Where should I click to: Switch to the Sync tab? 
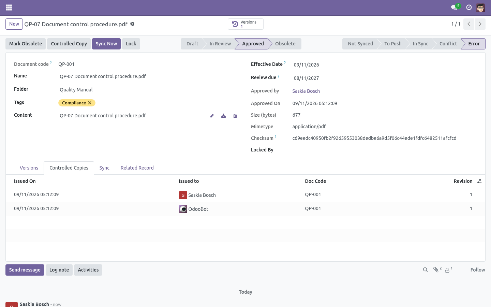[104, 168]
